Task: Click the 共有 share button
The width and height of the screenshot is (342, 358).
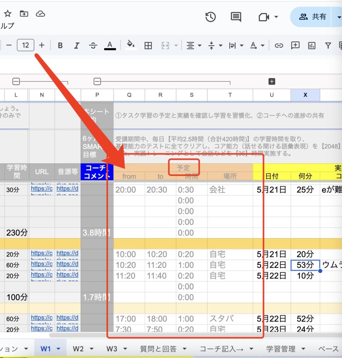Action: pos(312,17)
